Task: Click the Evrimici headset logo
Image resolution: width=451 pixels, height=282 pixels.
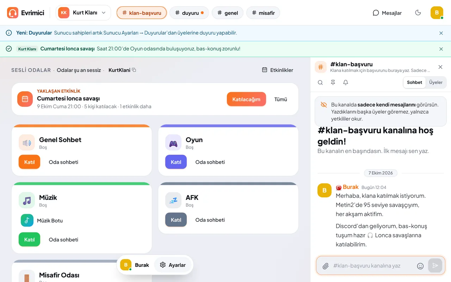Action: tap(13, 13)
